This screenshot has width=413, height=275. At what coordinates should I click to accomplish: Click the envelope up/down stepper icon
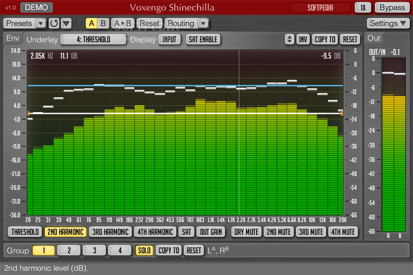click(x=290, y=40)
